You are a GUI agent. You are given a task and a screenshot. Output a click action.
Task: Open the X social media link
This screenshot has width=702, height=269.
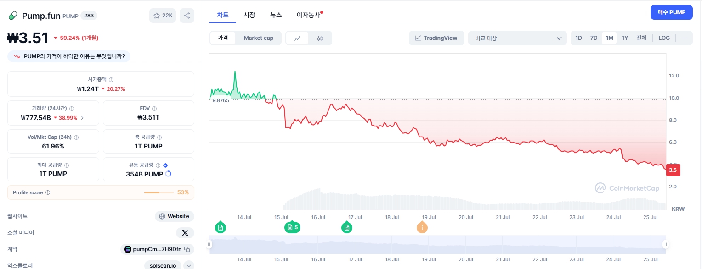185,233
